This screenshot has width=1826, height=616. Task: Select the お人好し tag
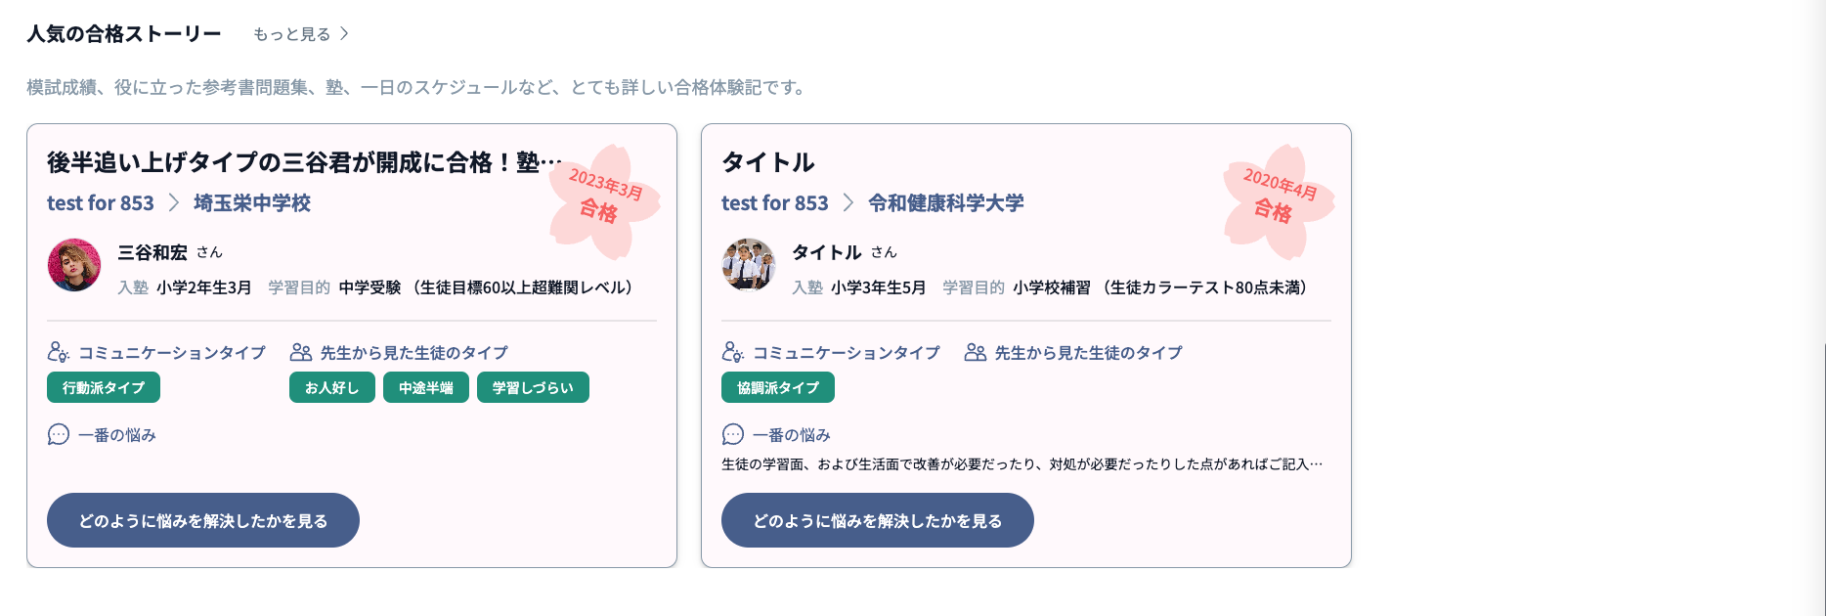coord(331,387)
